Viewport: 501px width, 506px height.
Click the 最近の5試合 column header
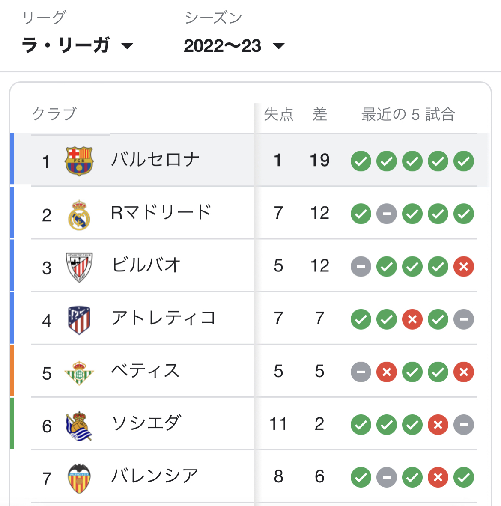(408, 114)
